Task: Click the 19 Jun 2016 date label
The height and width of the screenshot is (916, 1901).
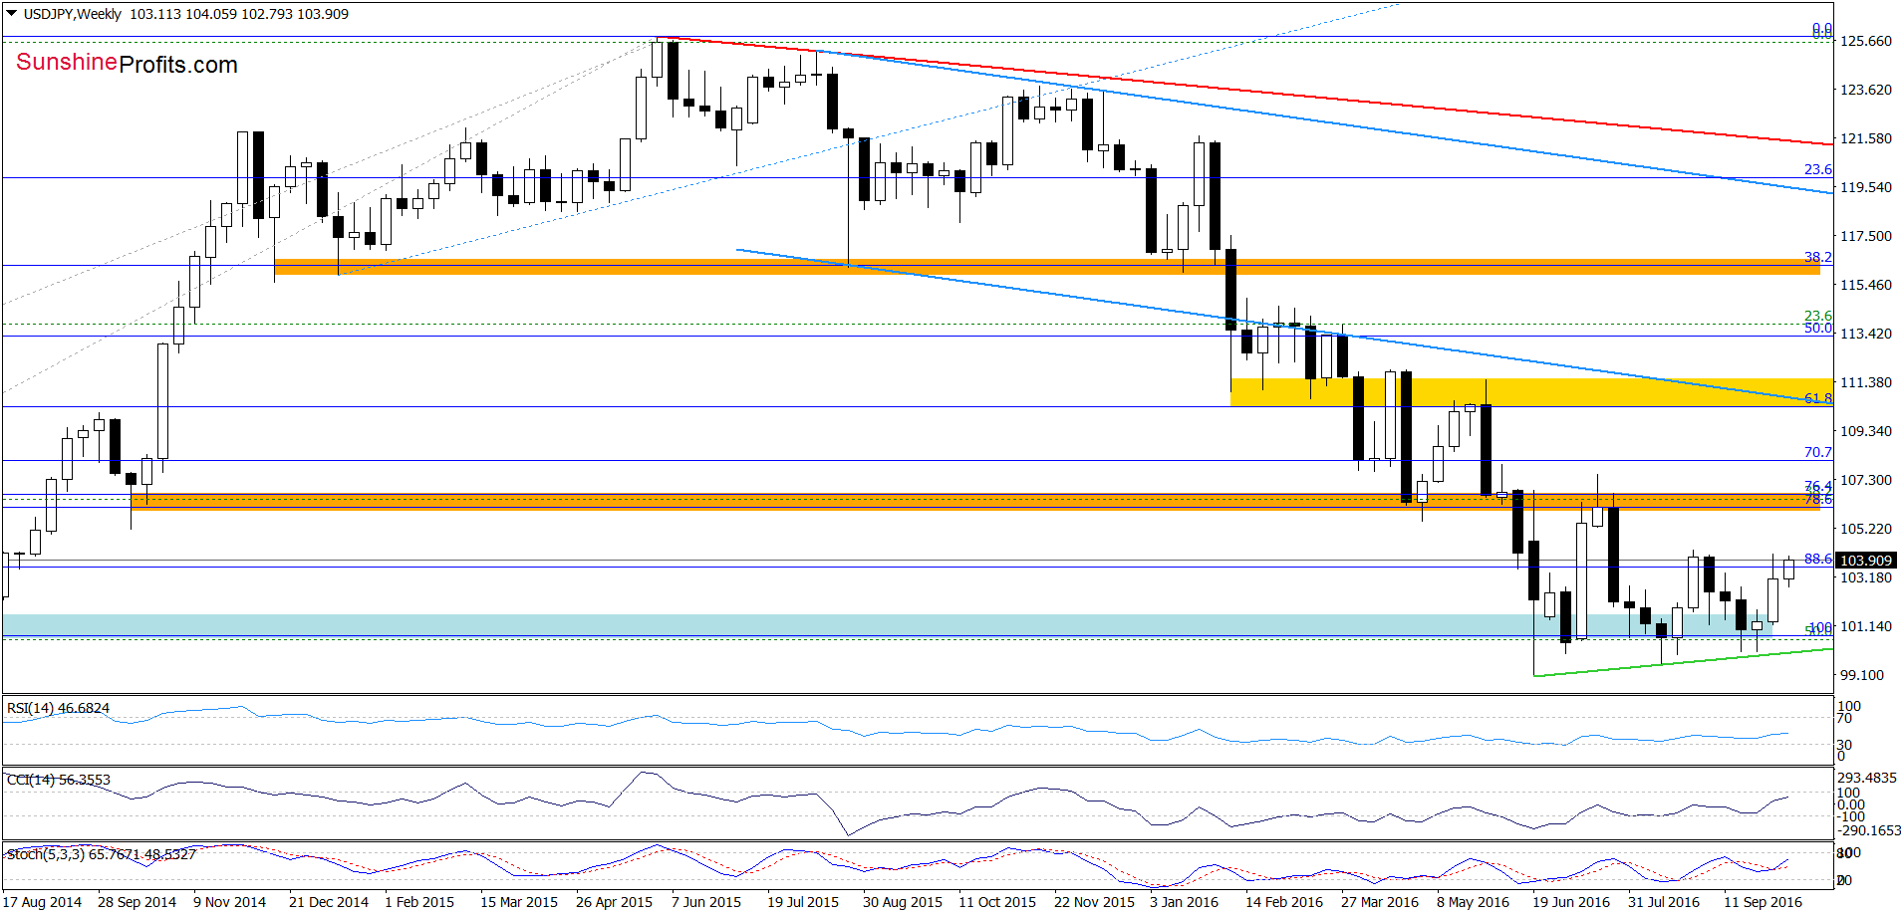Action: pos(1570,902)
